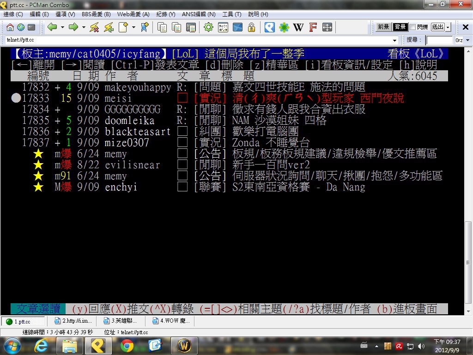The width and height of the screenshot is (473, 355).
Task: Click the PCMan logo toolbar icon
Action: tap(270, 27)
